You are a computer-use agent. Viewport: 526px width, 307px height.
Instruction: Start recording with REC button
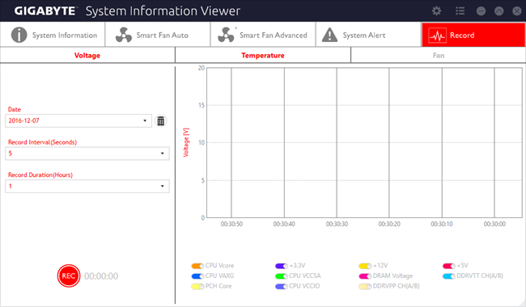[x=69, y=275]
